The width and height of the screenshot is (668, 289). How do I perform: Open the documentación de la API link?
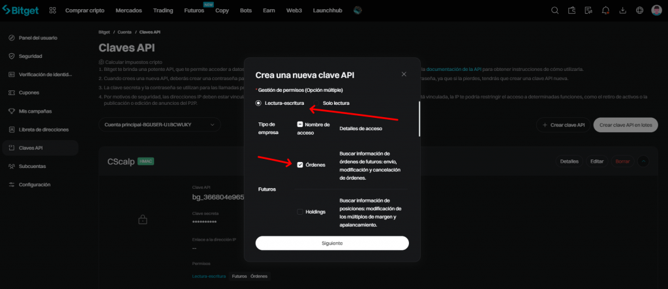point(454,69)
